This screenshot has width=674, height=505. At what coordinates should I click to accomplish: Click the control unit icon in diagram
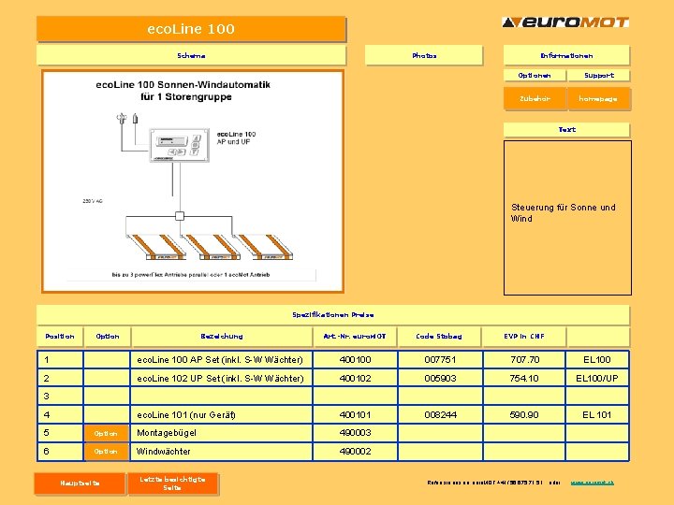[x=179, y=145]
